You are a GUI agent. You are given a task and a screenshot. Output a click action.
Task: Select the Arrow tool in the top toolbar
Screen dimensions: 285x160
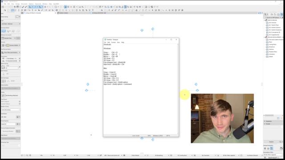[x=5, y=10]
